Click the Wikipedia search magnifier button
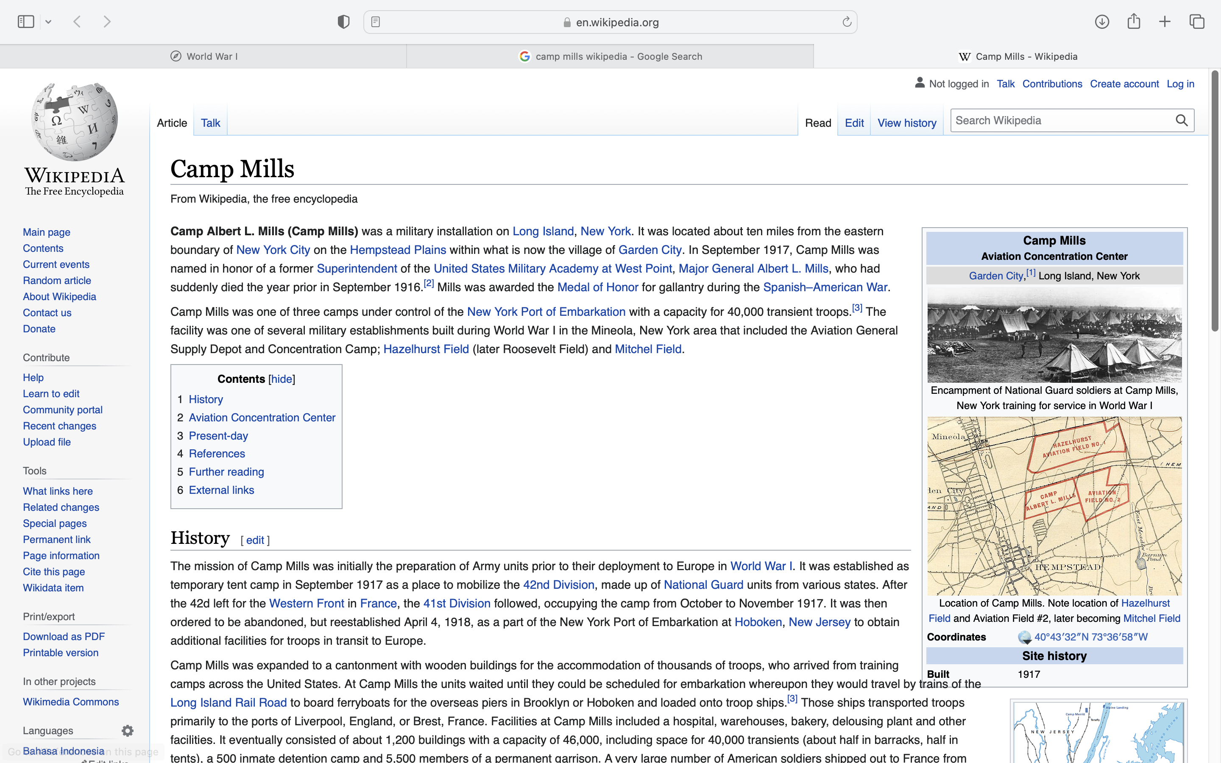Image resolution: width=1221 pixels, height=763 pixels. point(1182,120)
